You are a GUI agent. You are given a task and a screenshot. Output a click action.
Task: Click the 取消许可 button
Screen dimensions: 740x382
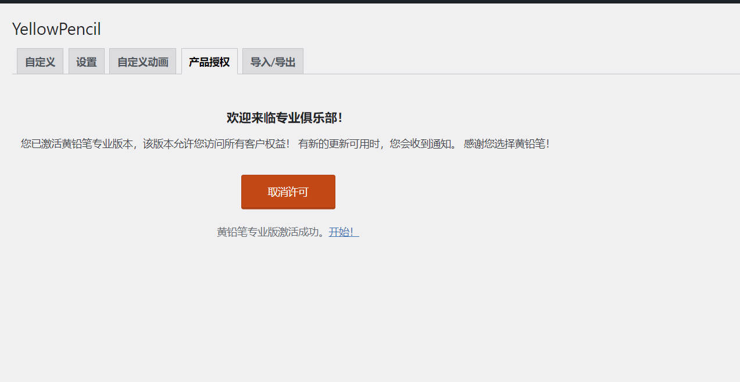point(288,192)
